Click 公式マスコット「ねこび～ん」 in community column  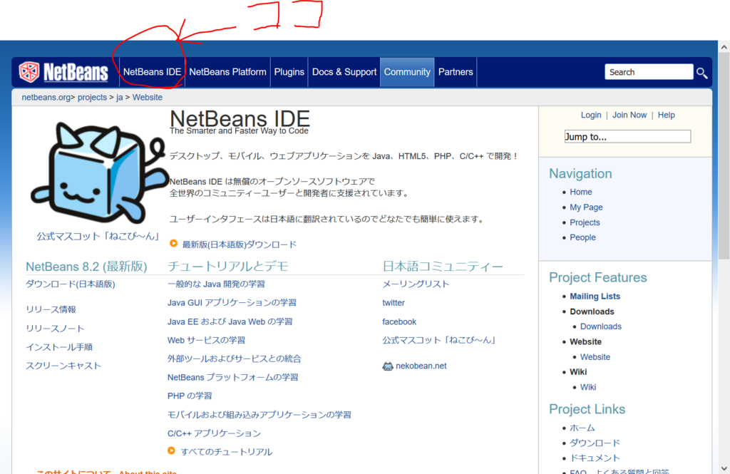click(439, 341)
